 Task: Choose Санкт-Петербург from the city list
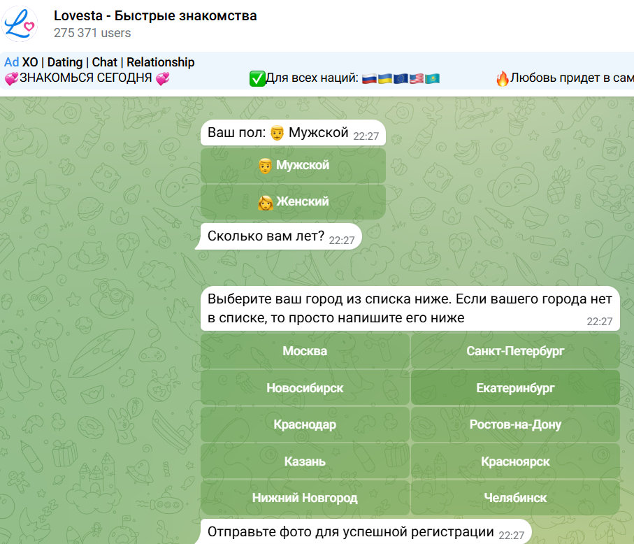(515, 351)
